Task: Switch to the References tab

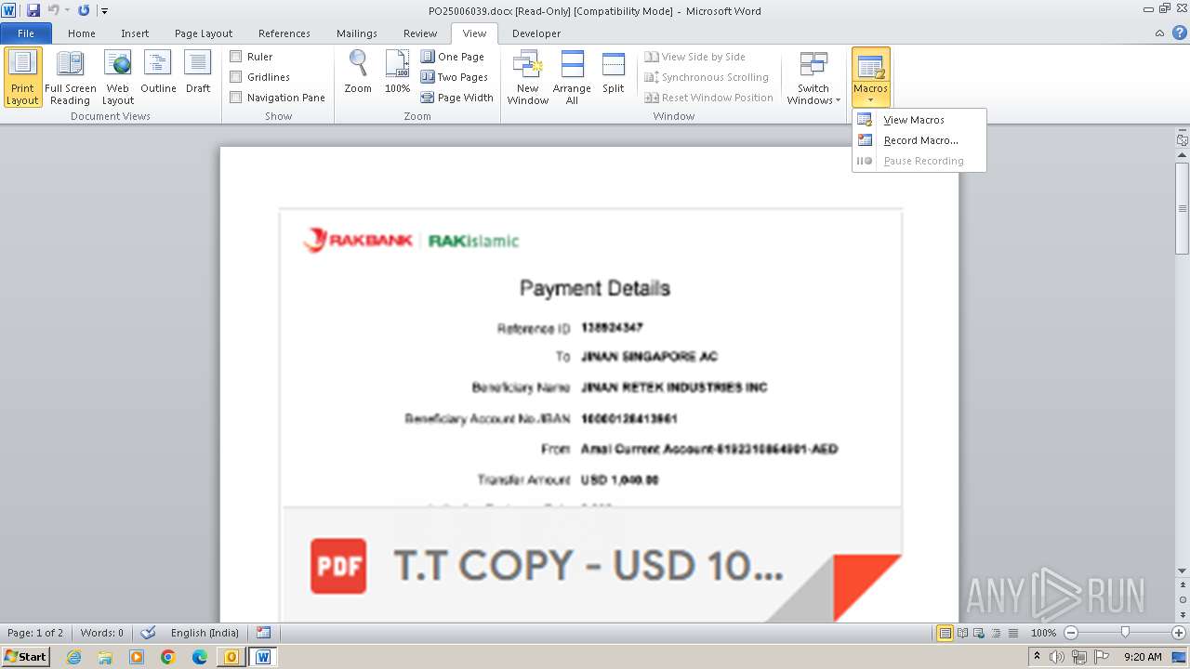Action: pyautogui.click(x=284, y=33)
